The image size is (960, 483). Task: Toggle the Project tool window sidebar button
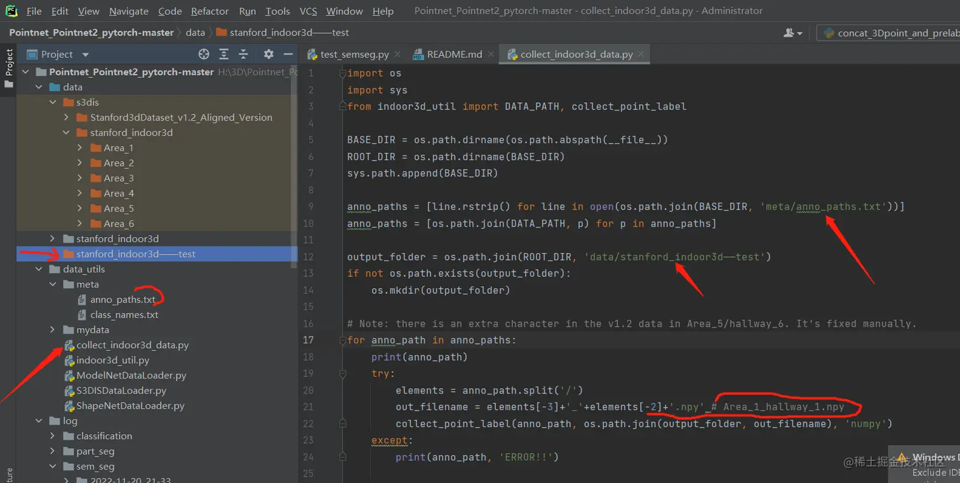[9, 69]
